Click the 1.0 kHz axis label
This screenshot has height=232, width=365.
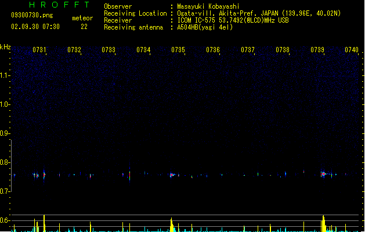[5, 104]
